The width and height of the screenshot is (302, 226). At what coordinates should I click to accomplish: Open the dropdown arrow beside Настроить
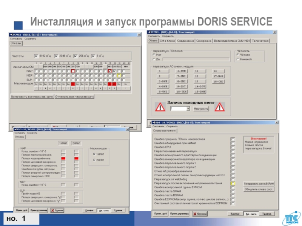(x=188, y=108)
